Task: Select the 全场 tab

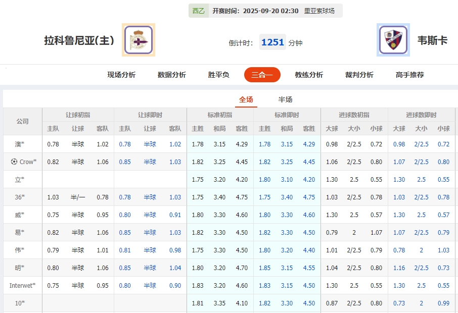Action: tap(246, 99)
